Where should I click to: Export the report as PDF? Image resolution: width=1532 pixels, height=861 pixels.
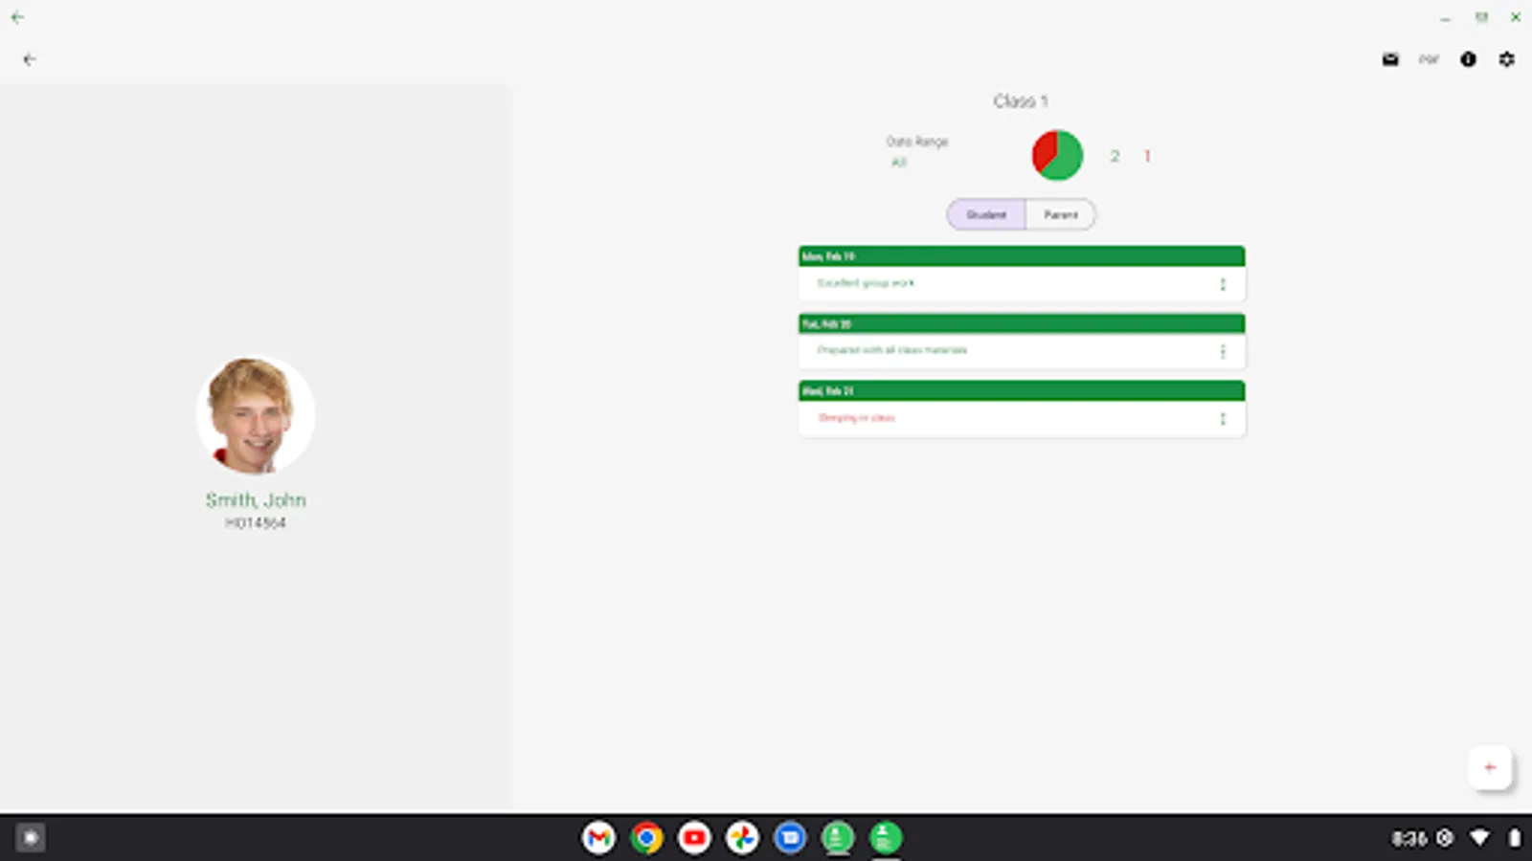coord(1429,59)
